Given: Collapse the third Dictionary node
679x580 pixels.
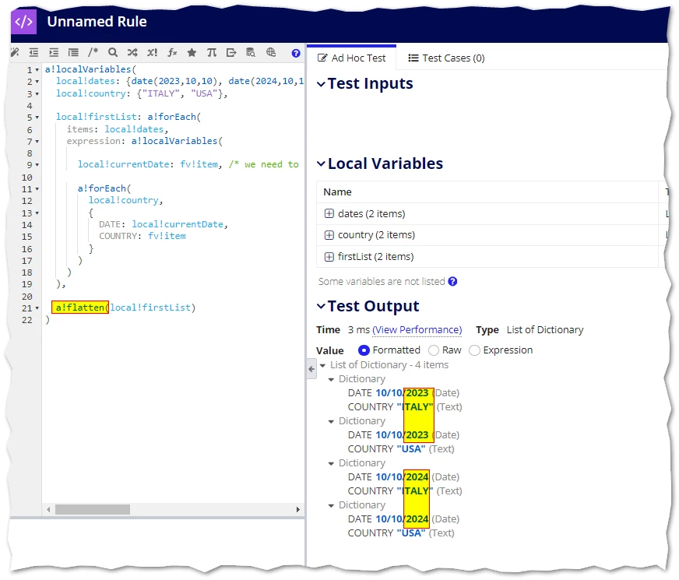Looking at the screenshot, I should point(331,463).
